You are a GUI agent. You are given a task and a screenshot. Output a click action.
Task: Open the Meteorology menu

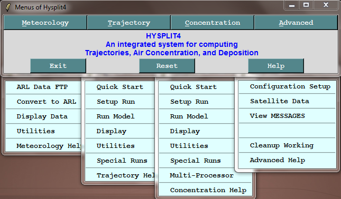(45, 23)
